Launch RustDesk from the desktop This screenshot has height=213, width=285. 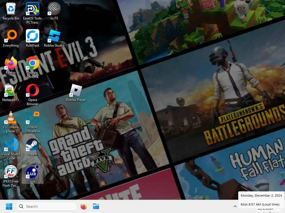tap(33, 38)
